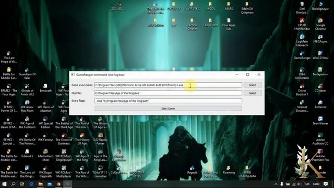Screen dimensions: 334x188
Task: Select the BFME LISANSLAMA folder icon
Action: (247, 172)
